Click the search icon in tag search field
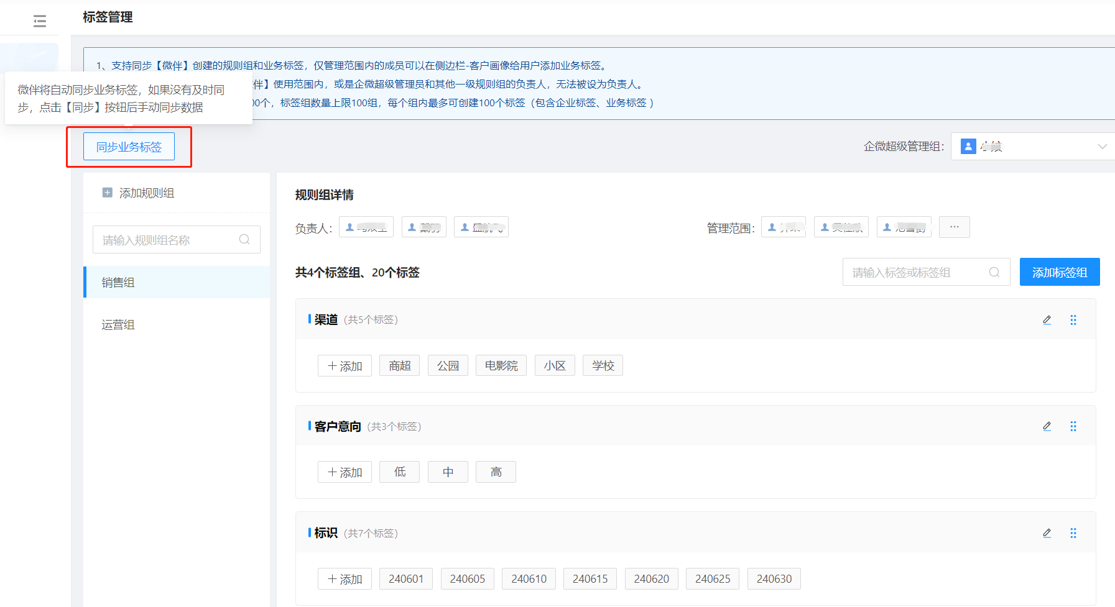 [x=994, y=272]
